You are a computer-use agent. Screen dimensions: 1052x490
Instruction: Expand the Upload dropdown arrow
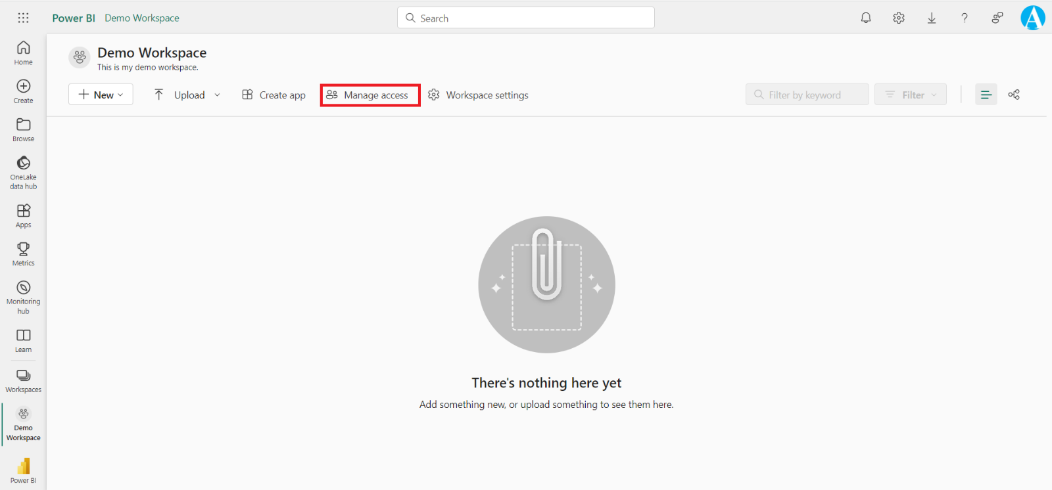pos(217,95)
